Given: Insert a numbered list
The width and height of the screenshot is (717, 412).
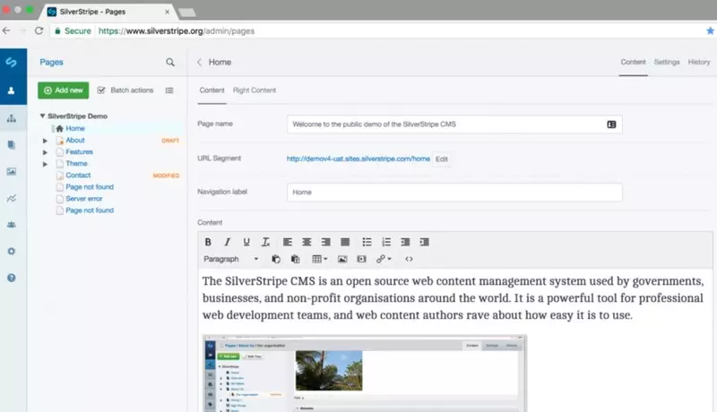Looking at the screenshot, I should click(386, 242).
